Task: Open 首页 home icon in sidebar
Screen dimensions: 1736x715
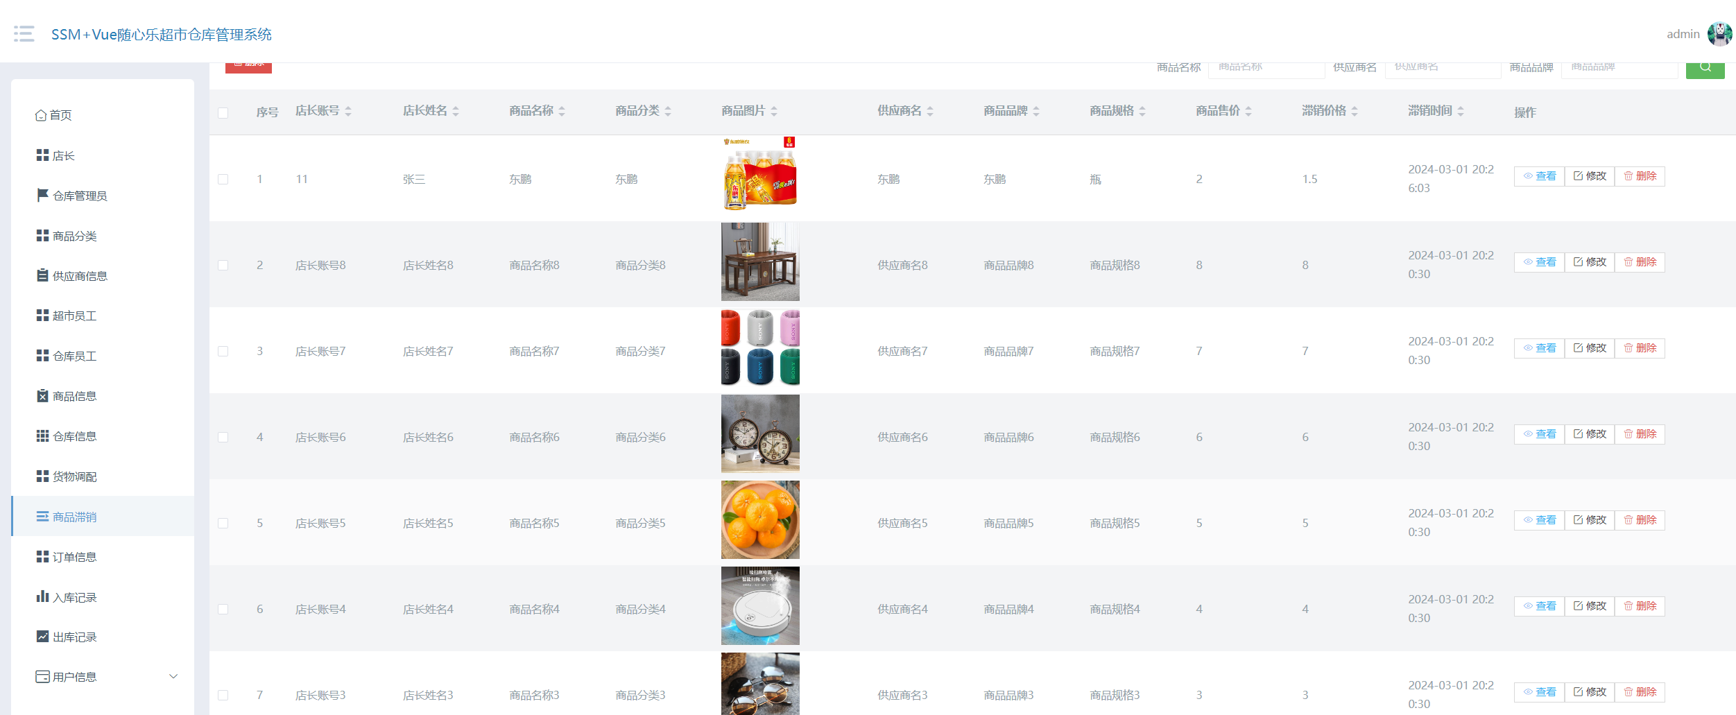Action: 41,115
